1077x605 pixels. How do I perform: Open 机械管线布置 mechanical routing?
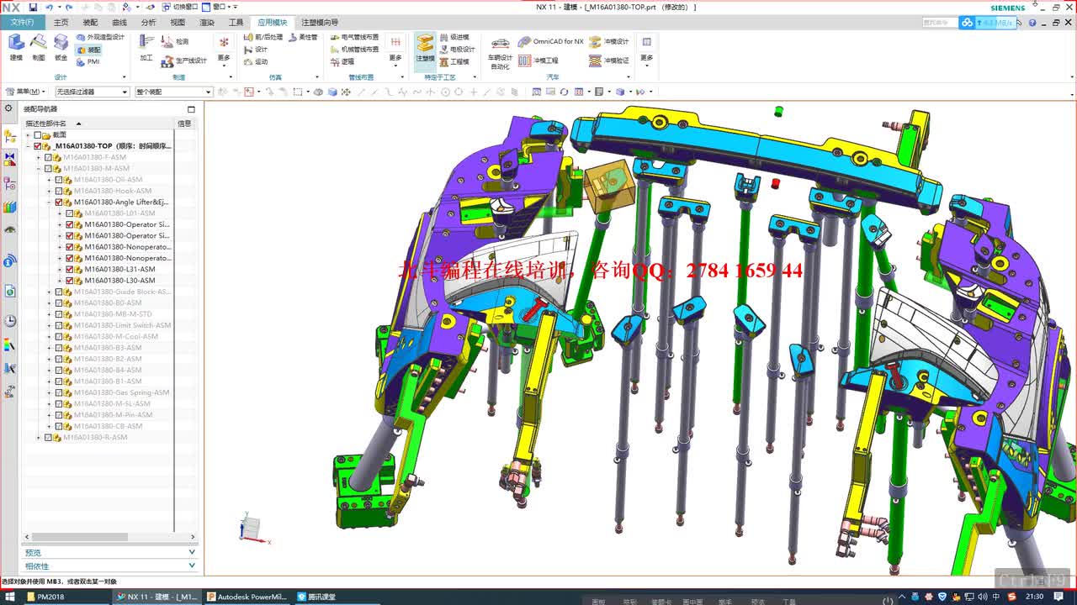[354, 50]
